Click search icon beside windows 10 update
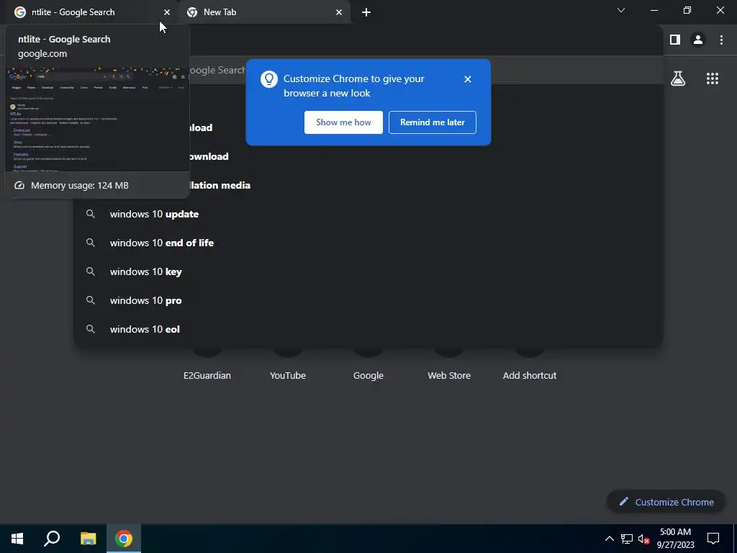This screenshot has height=553, width=737. (x=91, y=214)
